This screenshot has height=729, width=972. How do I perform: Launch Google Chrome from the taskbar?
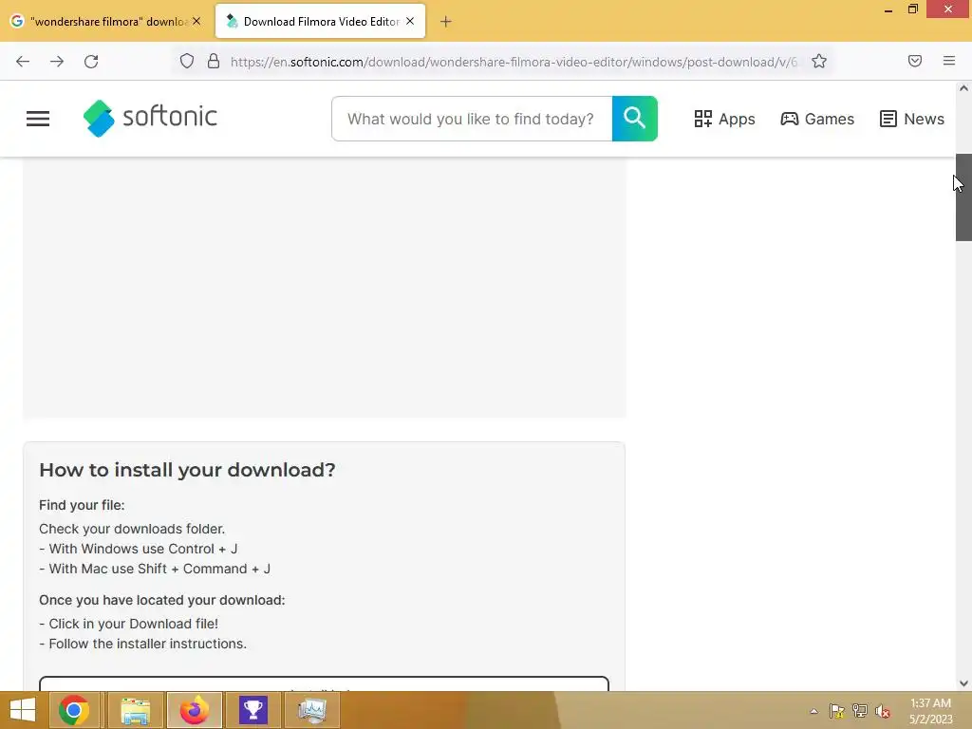[74, 710]
